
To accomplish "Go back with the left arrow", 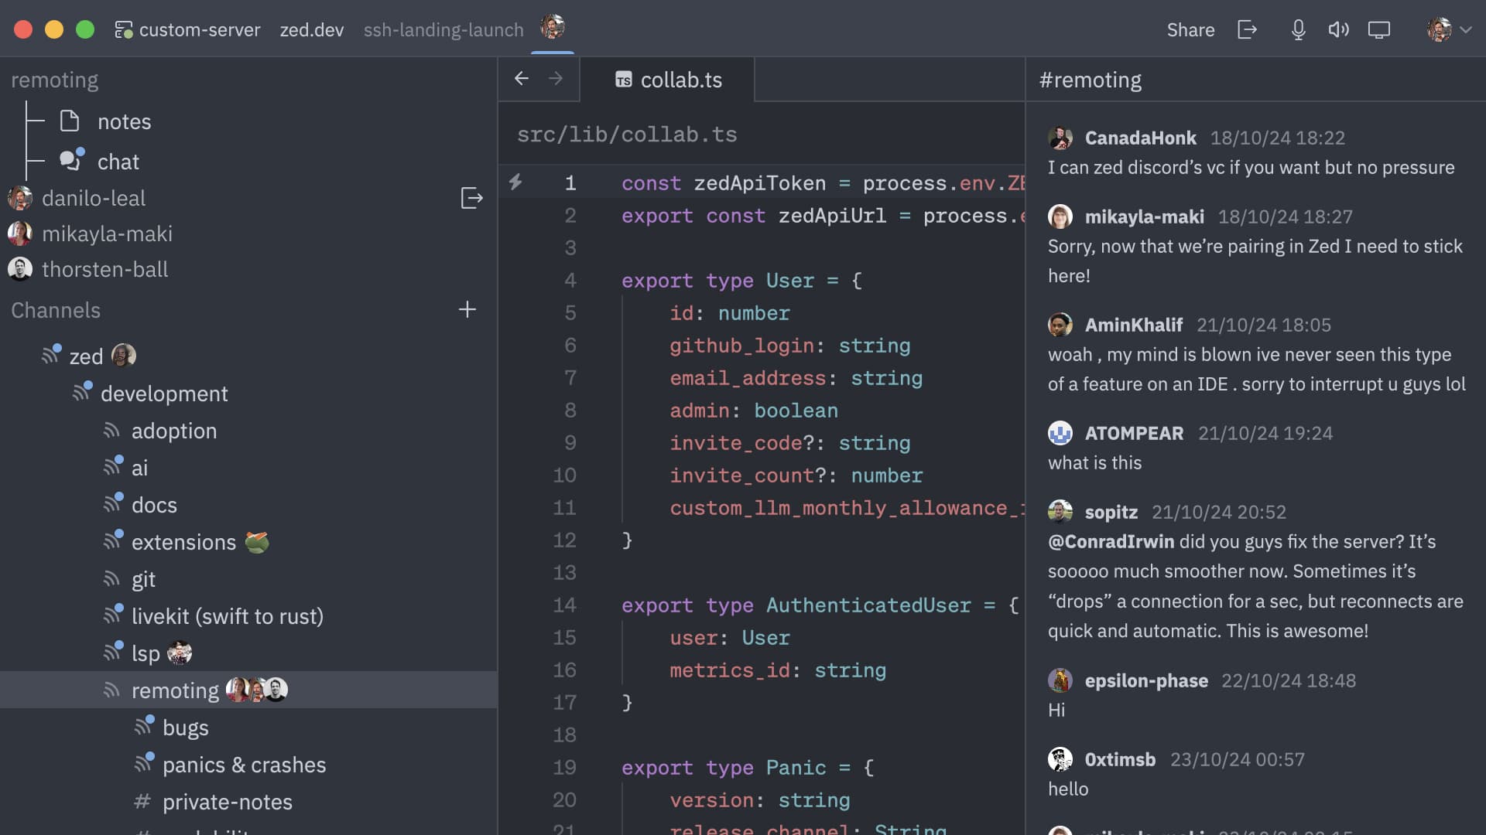I will tap(522, 78).
